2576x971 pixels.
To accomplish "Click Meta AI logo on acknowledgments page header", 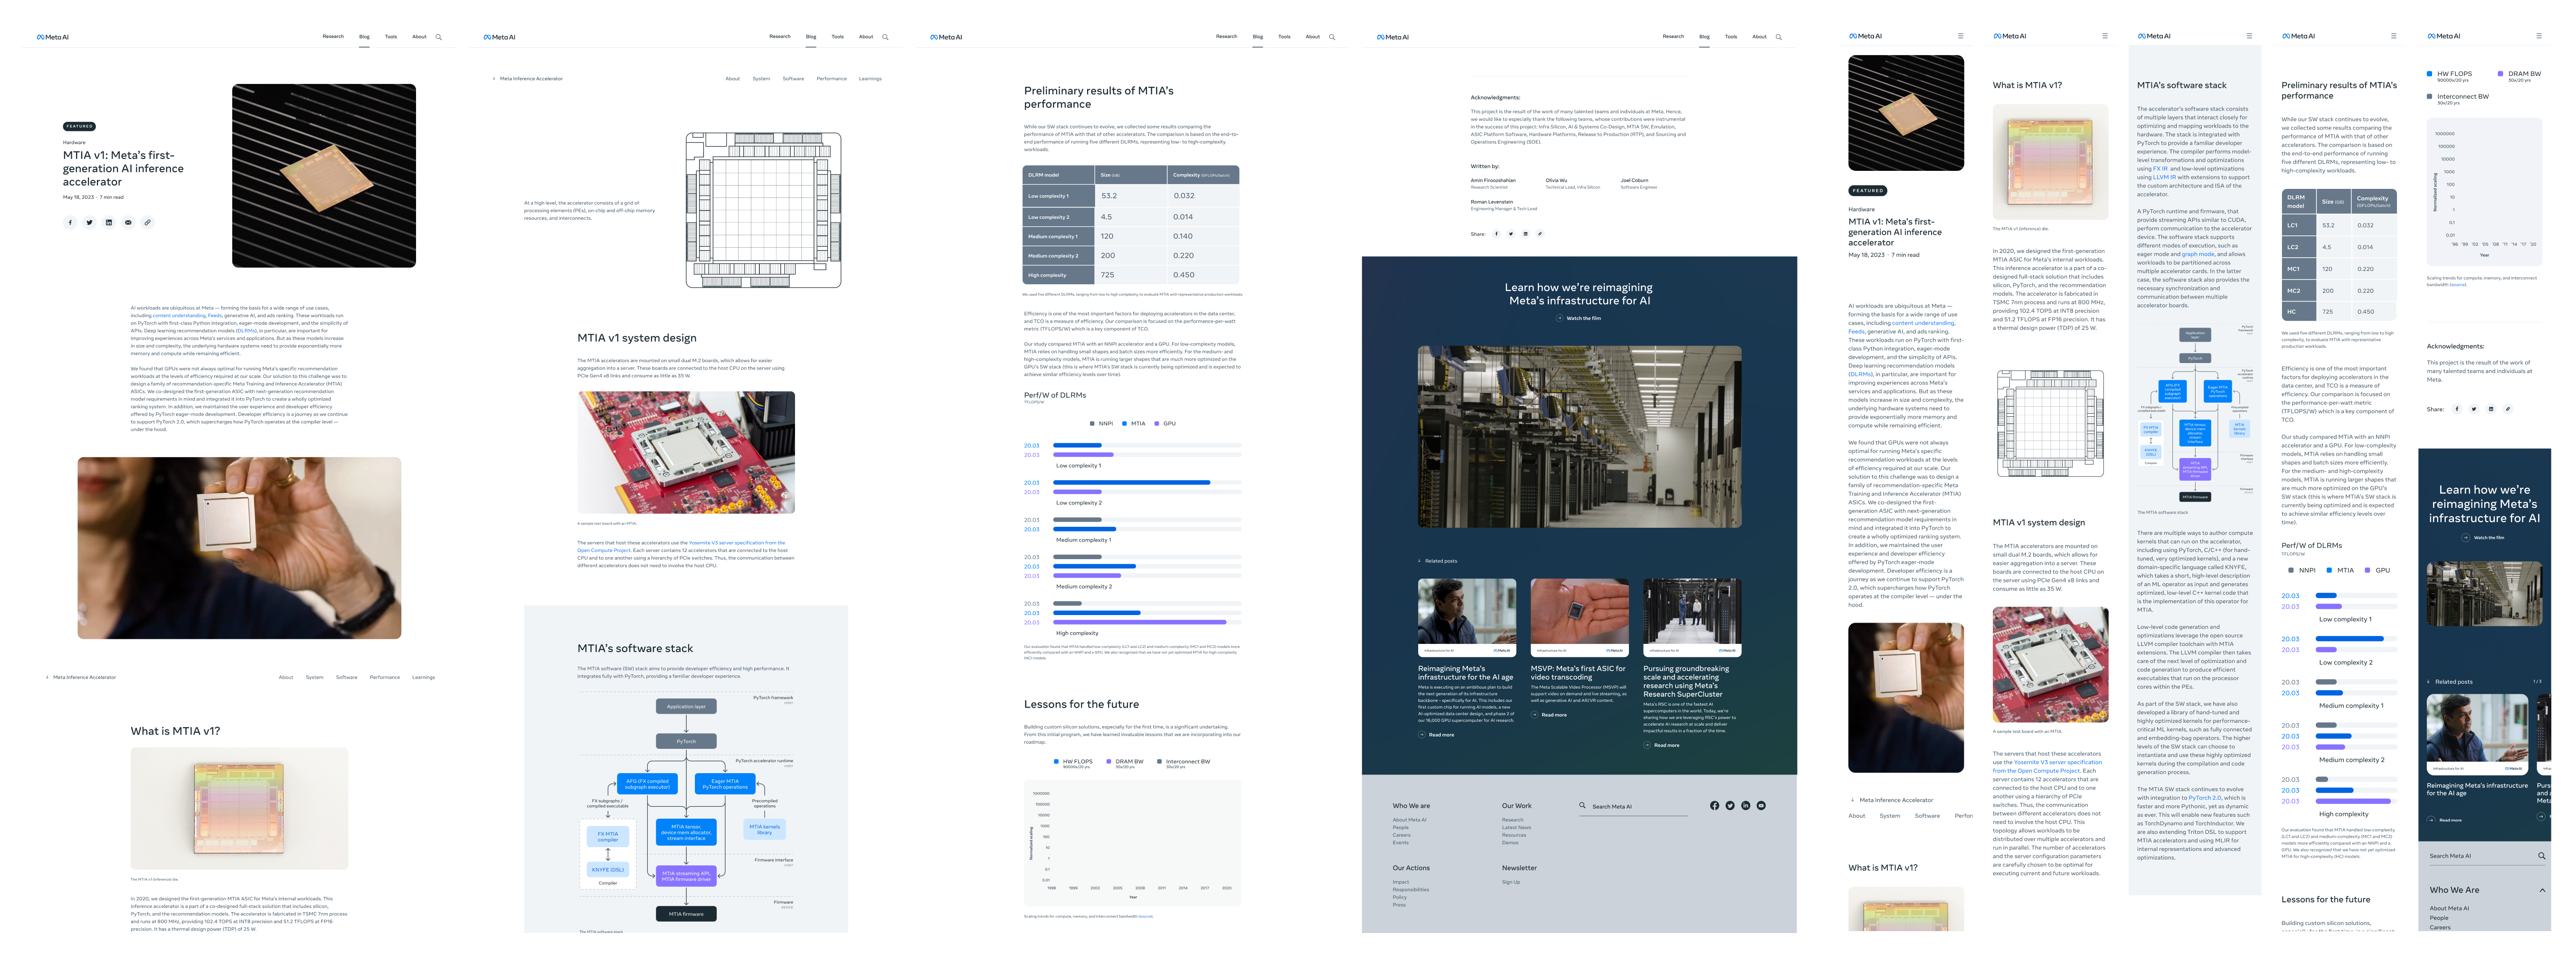I will click(1393, 37).
